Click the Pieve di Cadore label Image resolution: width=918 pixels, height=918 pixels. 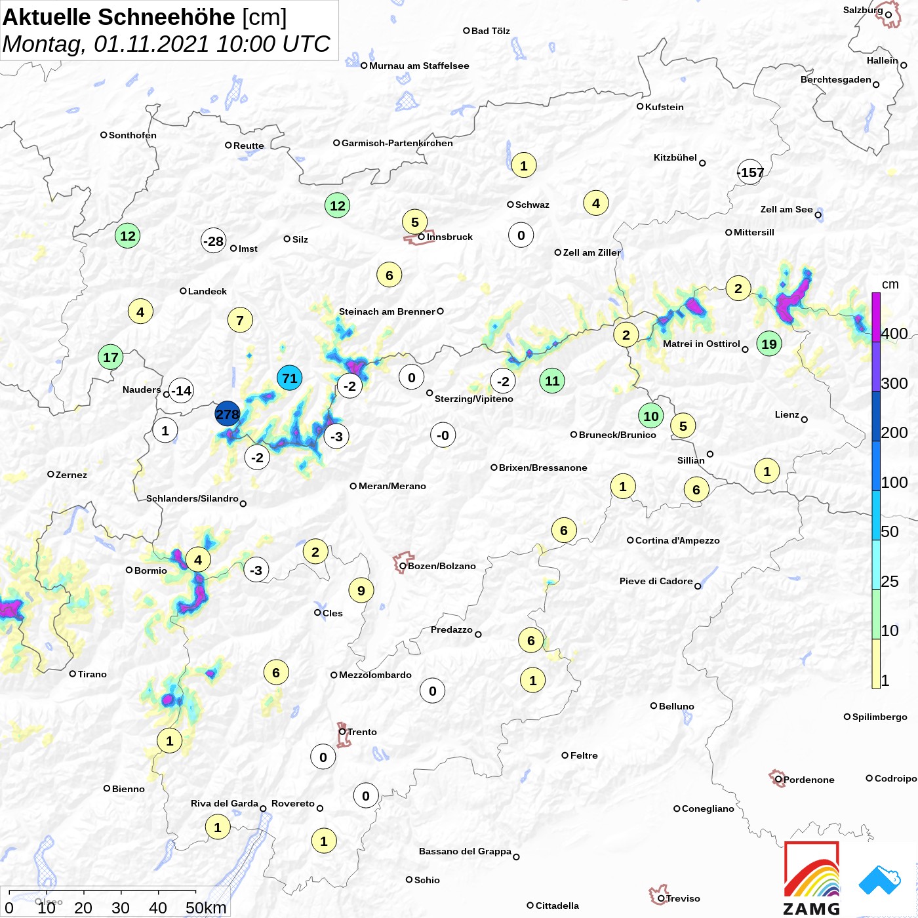point(656,581)
